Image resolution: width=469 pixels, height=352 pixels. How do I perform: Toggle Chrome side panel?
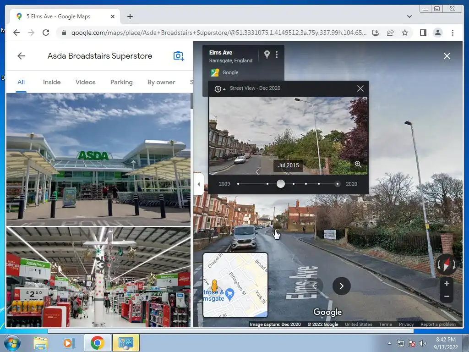[x=423, y=33]
